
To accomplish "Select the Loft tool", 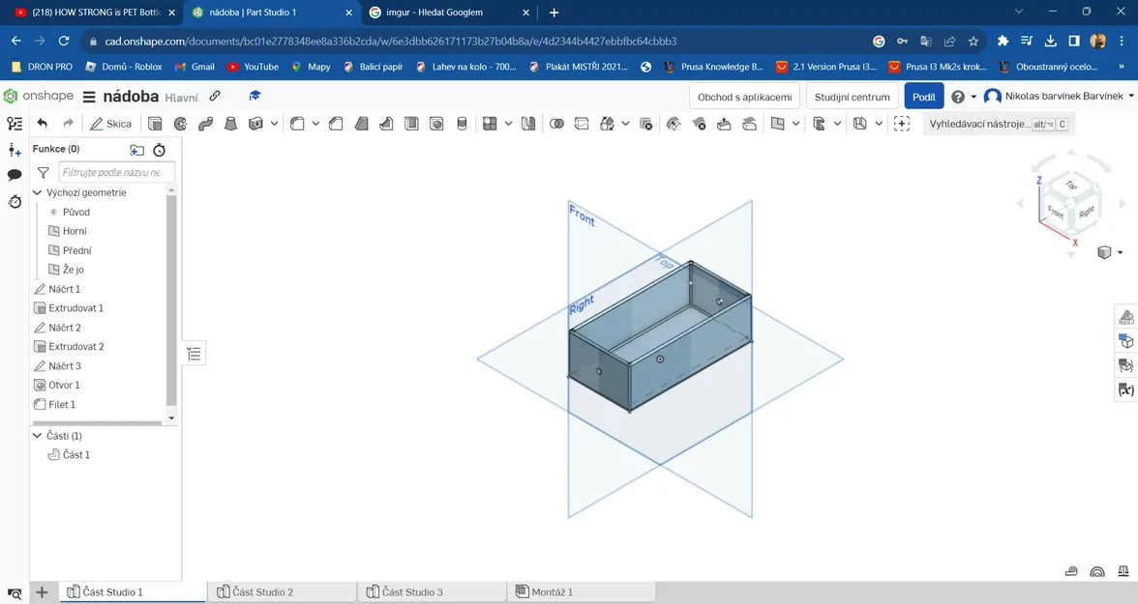I will tap(230, 124).
